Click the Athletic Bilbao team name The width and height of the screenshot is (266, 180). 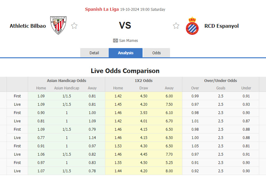point(28,26)
